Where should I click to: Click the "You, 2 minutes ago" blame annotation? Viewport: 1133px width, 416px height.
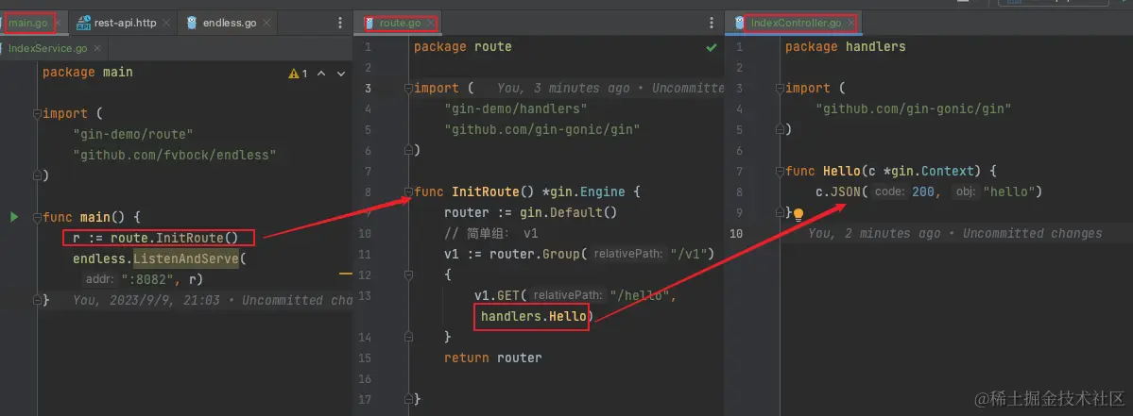pyautogui.click(x=955, y=233)
